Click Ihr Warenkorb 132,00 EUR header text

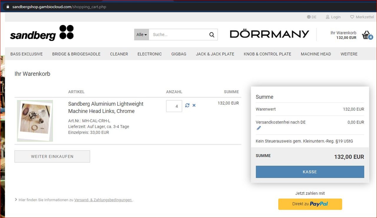pos(343,35)
